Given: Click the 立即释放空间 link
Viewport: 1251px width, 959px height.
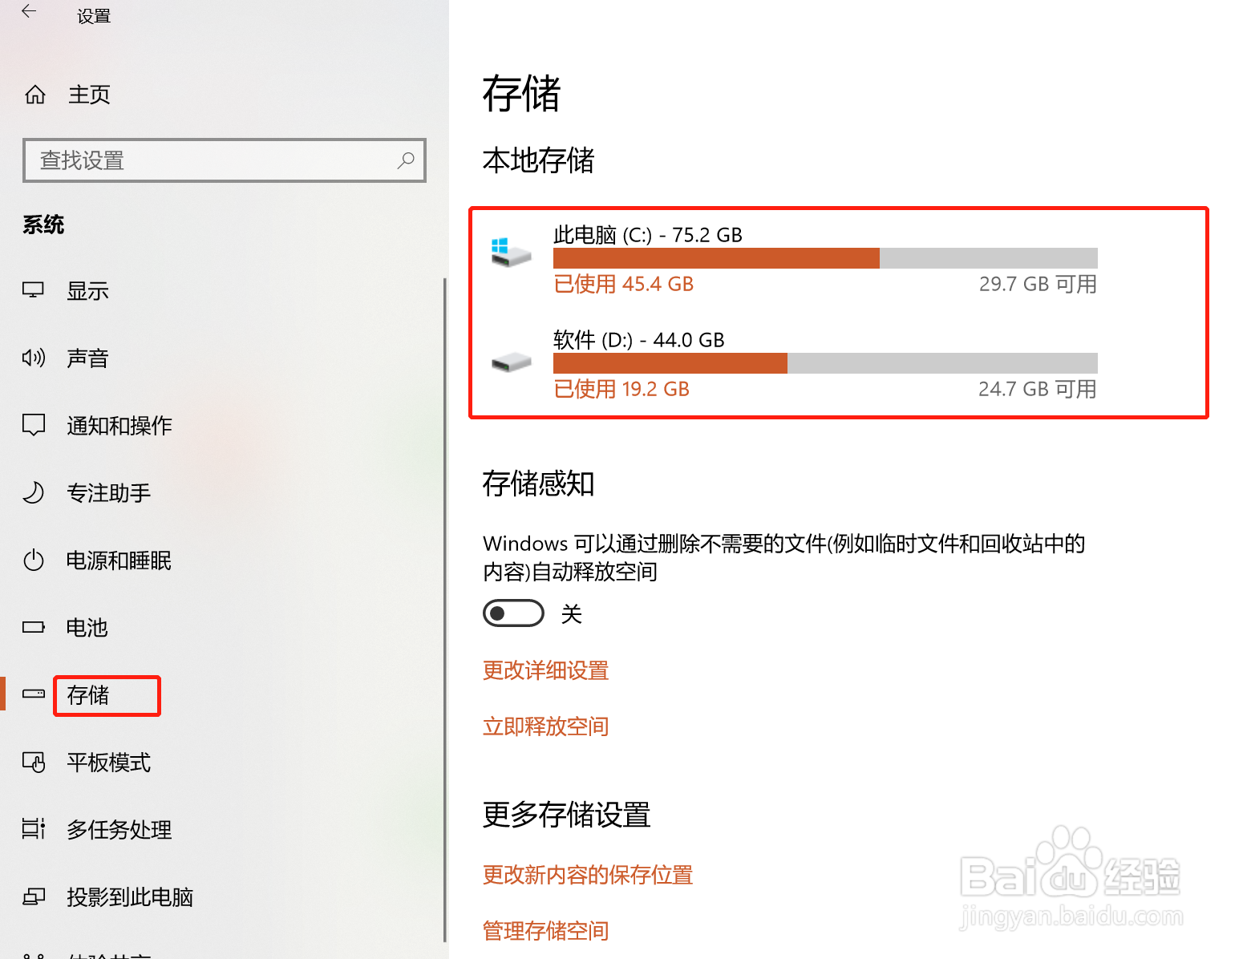Looking at the screenshot, I should 545,726.
